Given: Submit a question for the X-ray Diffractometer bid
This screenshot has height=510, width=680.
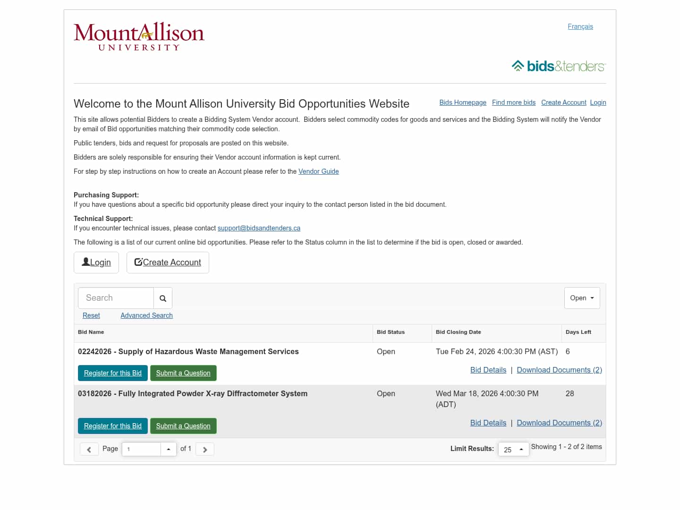Looking at the screenshot, I should tap(183, 426).
